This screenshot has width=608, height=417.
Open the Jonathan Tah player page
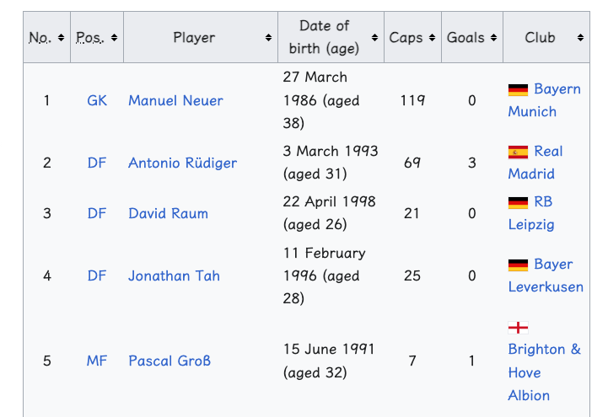tap(174, 276)
